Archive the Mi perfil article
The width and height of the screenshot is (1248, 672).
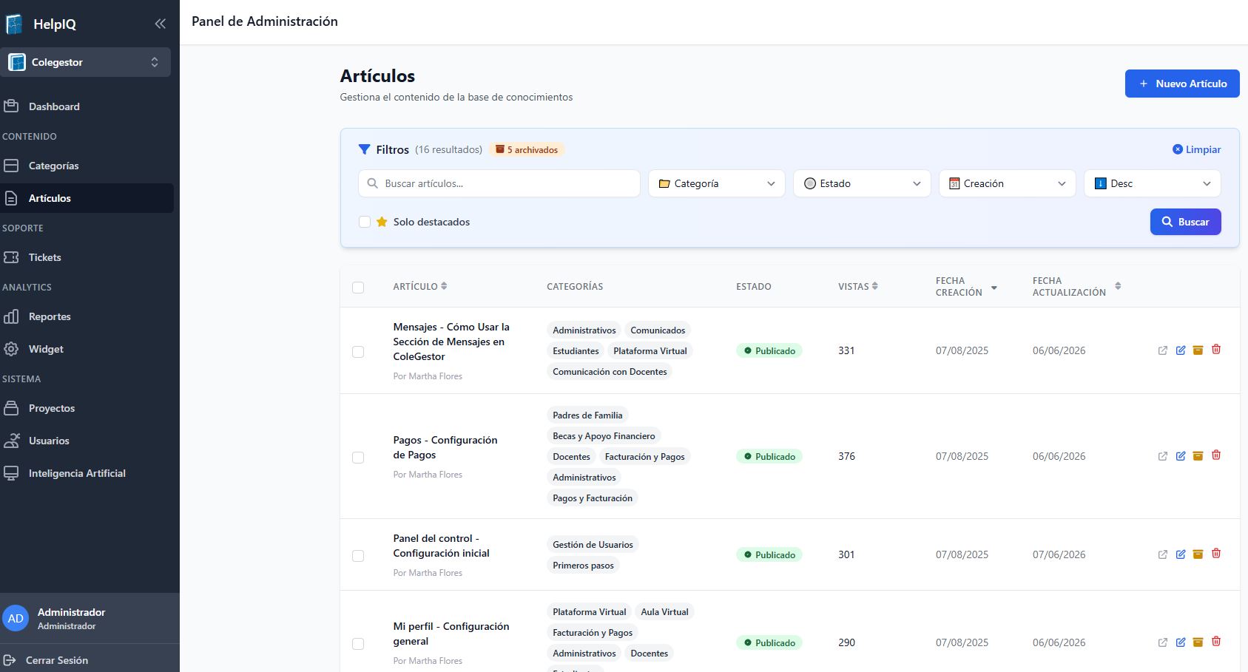1198,642
